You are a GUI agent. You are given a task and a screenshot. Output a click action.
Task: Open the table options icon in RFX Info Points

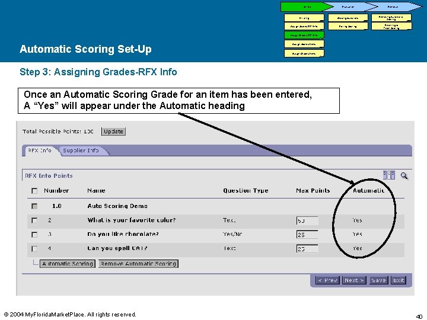click(x=389, y=175)
